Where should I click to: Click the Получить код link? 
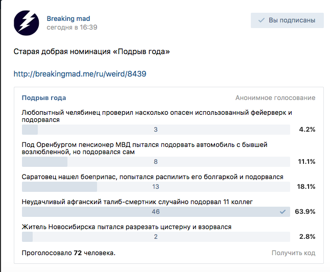(x=293, y=253)
